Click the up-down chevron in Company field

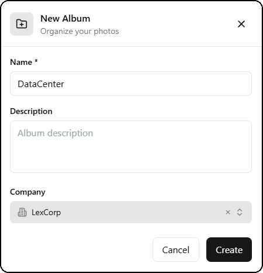240,212
